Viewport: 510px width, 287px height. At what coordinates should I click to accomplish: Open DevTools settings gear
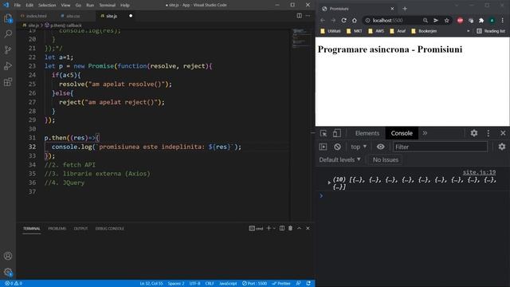click(474, 133)
